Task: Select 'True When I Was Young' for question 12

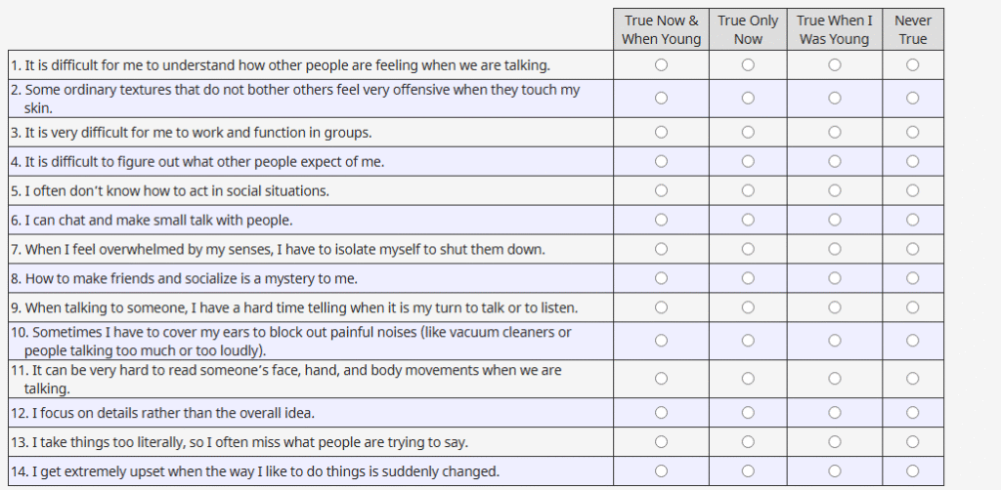Action: click(835, 413)
